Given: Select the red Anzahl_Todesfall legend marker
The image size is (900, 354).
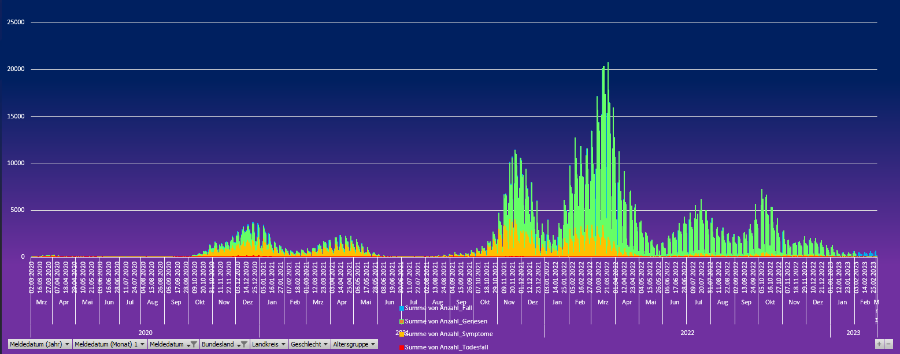Looking at the screenshot, I should (x=402, y=348).
